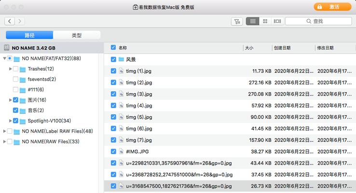This screenshot has height=193, width=356.
Task: Toggle the select-all checkbox beside 名称
Action: click(x=113, y=47)
